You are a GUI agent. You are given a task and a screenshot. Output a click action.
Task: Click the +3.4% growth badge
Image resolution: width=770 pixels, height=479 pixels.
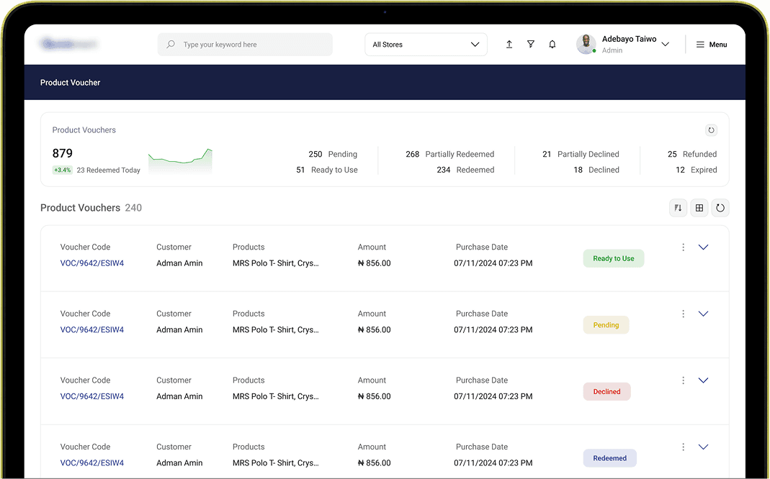[63, 170]
